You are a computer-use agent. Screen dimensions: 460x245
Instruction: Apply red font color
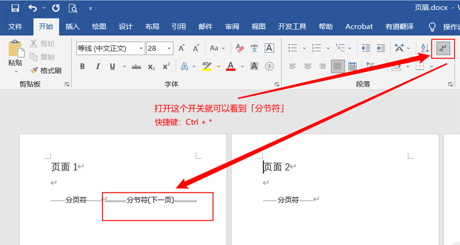231,66
